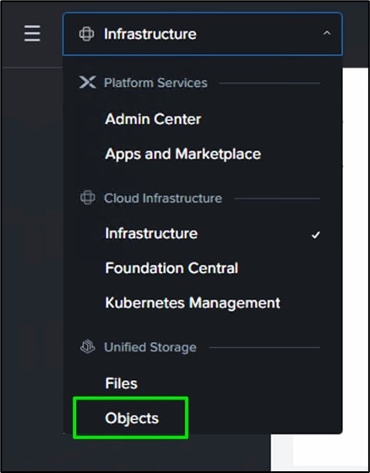The height and width of the screenshot is (473, 370).
Task: Select Infrastructure under Cloud Infrastructure
Action: pyautogui.click(x=151, y=233)
